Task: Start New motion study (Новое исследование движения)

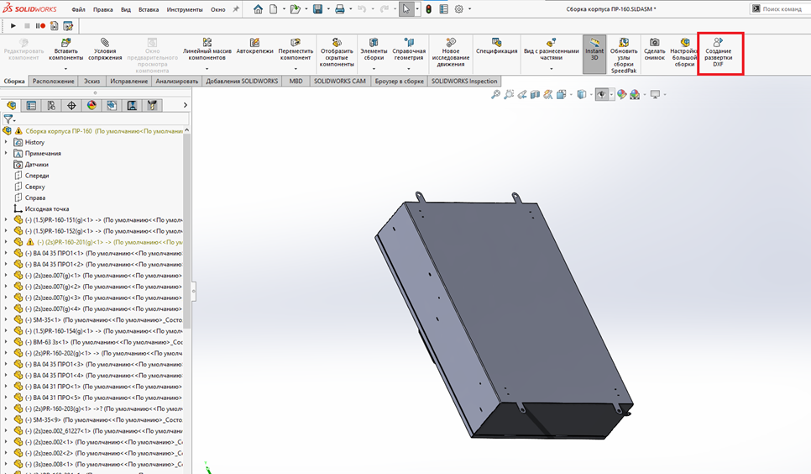Action: 451,53
